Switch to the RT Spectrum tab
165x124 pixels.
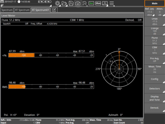pyautogui.click(x=22, y=10)
